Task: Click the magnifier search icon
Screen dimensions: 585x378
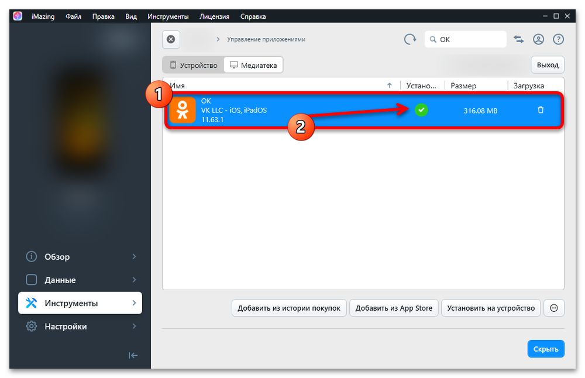Action: coord(433,39)
